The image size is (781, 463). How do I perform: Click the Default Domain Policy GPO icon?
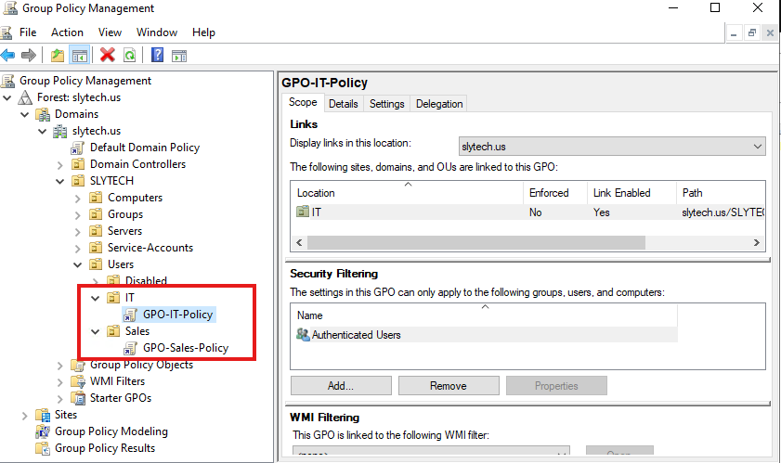(x=77, y=148)
